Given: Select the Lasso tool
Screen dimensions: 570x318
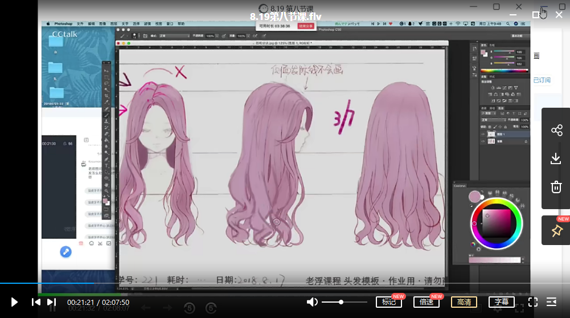Looking at the screenshot, I should pyautogui.click(x=106, y=83).
